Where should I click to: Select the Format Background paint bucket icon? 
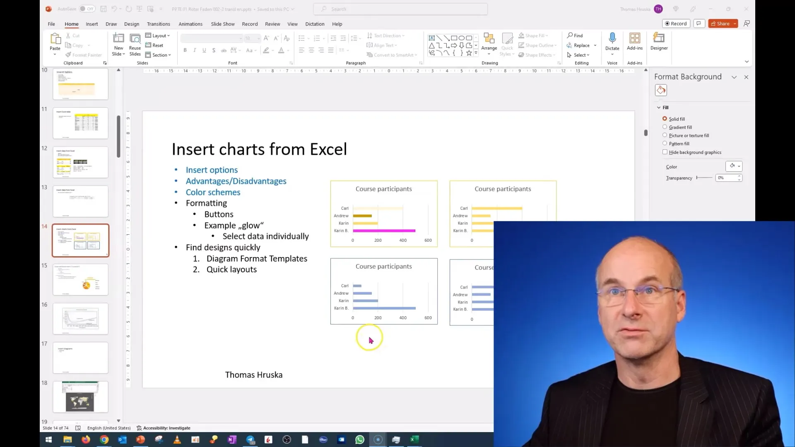[x=661, y=90]
